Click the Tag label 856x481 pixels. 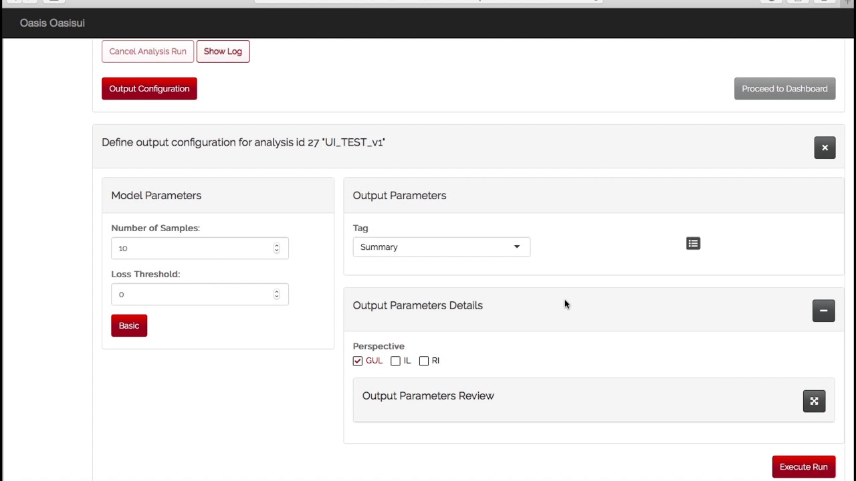360,228
